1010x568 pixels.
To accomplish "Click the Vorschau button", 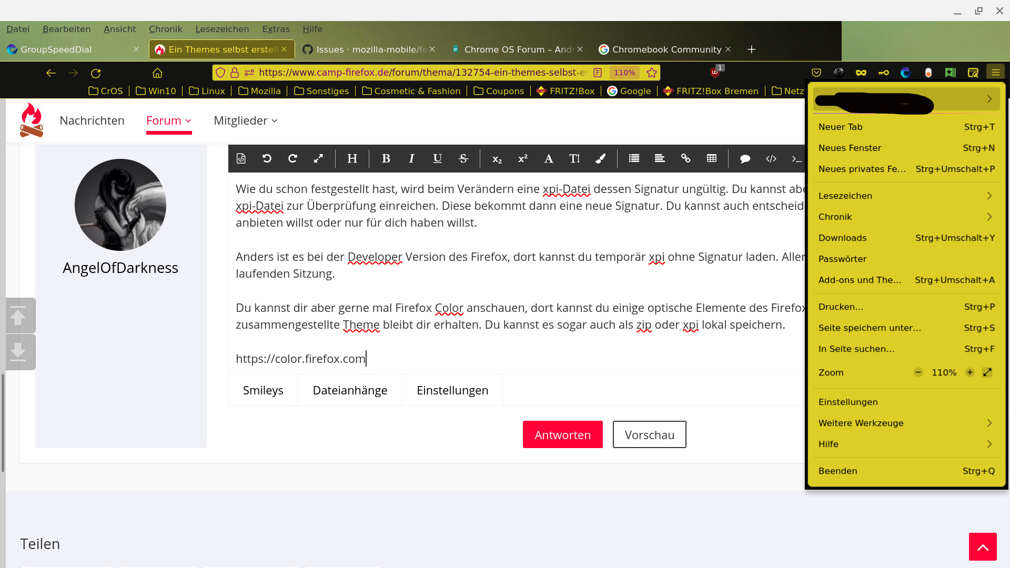I will coord(649,434).
